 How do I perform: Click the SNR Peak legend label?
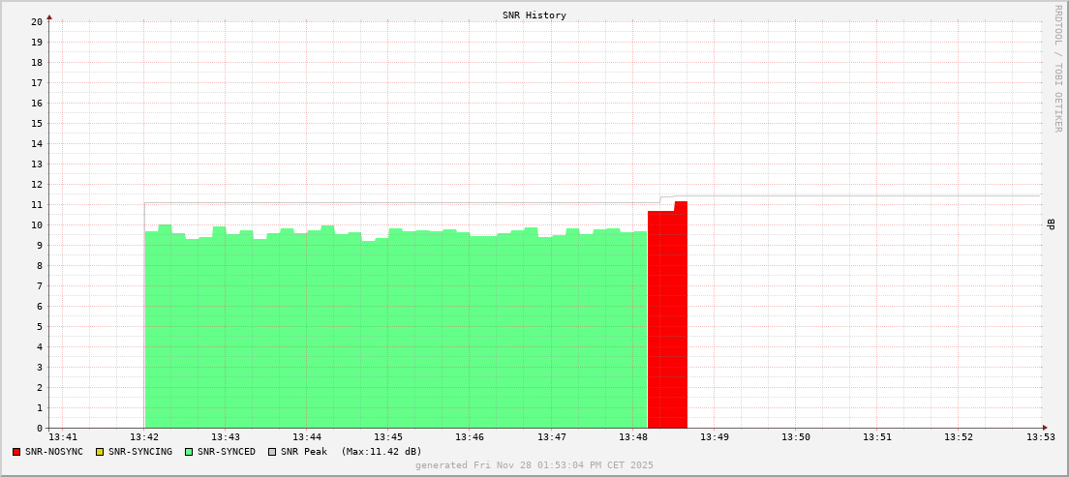304,452
